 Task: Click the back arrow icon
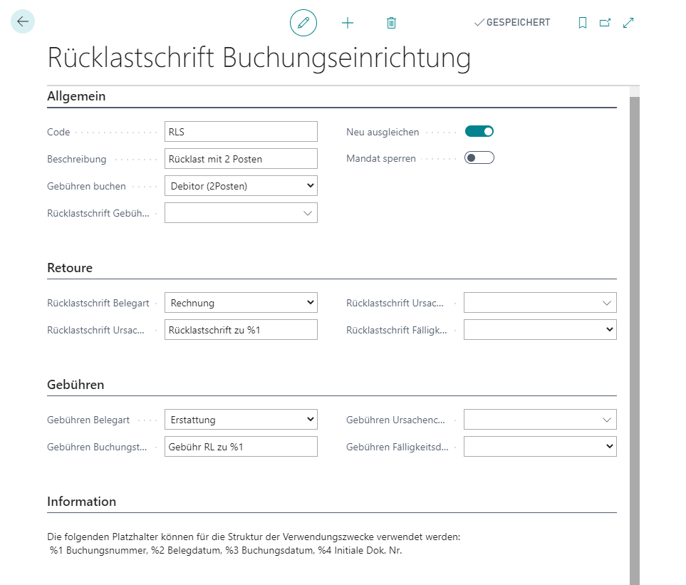[22, 21]
